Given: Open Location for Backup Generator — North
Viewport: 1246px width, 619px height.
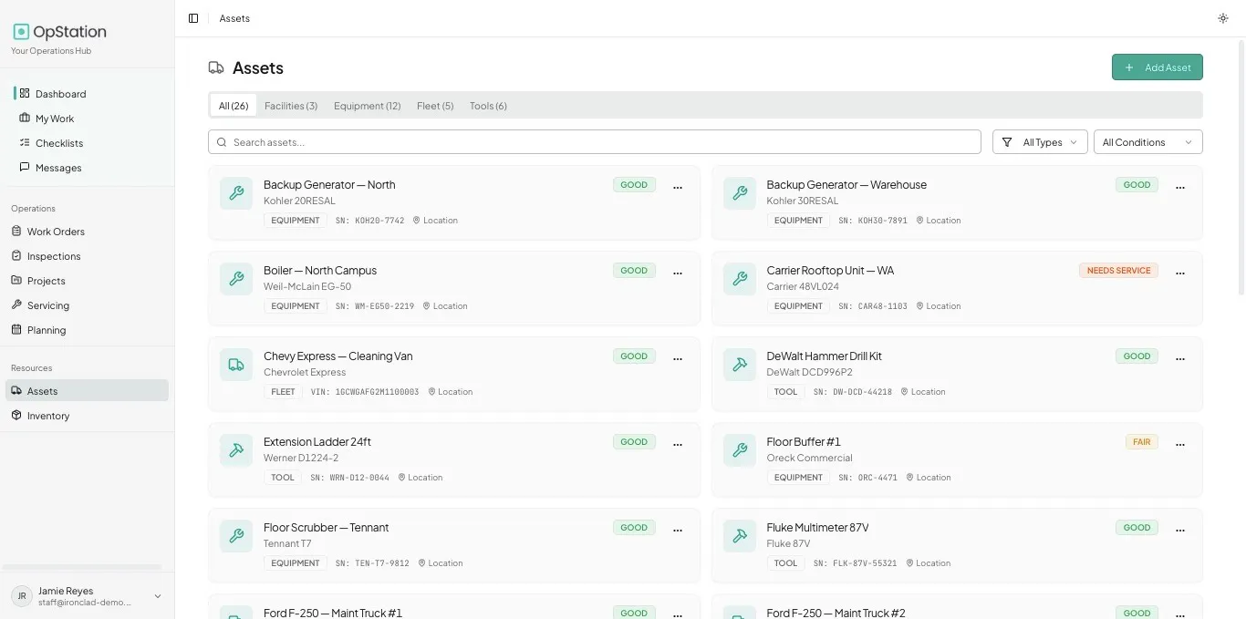Looking at the screenshot, I should [435, 221].
